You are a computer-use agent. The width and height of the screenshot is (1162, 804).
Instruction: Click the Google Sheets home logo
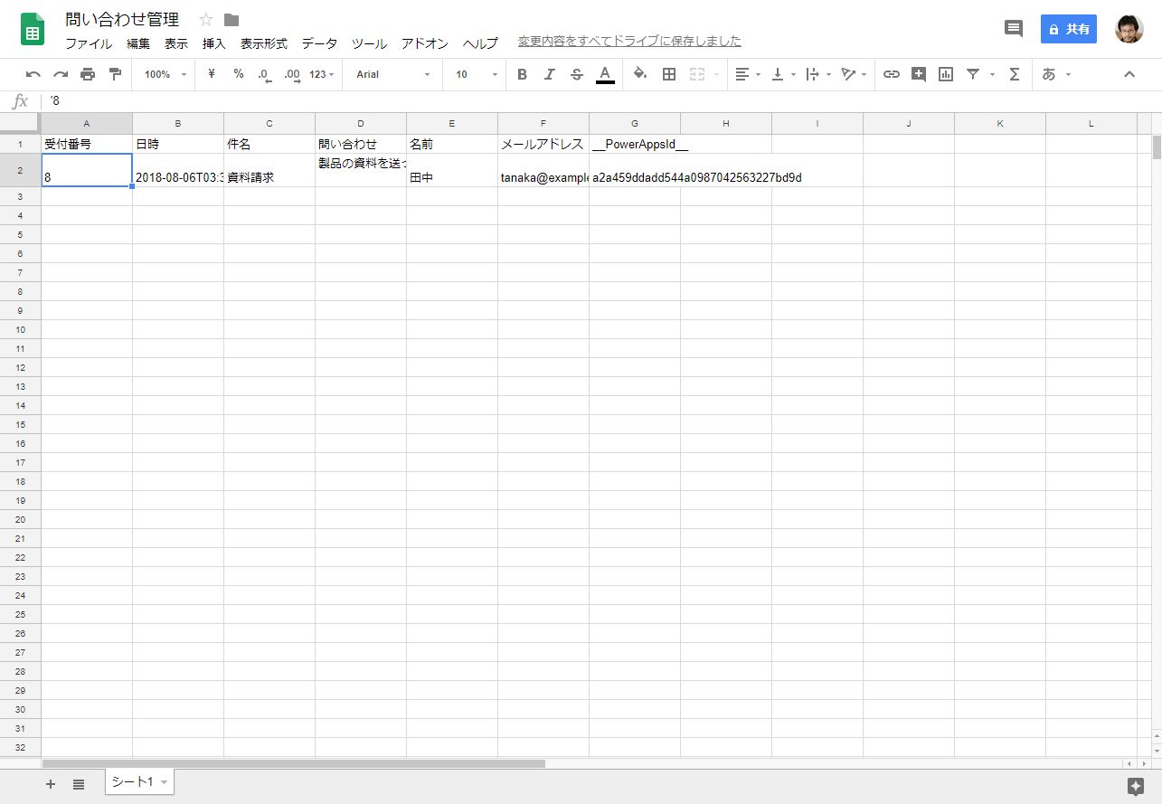[33, 29]
